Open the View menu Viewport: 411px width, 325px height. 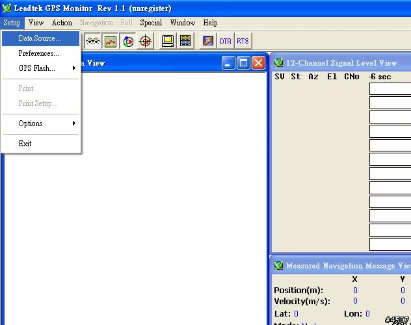[x=36, y=23]
